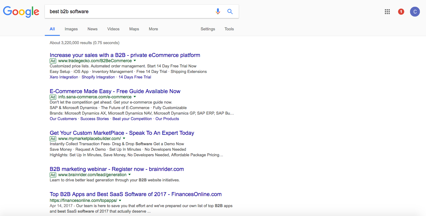Click the Google logo
Viewport: 426px width, 216px height.
click(21, 12)
